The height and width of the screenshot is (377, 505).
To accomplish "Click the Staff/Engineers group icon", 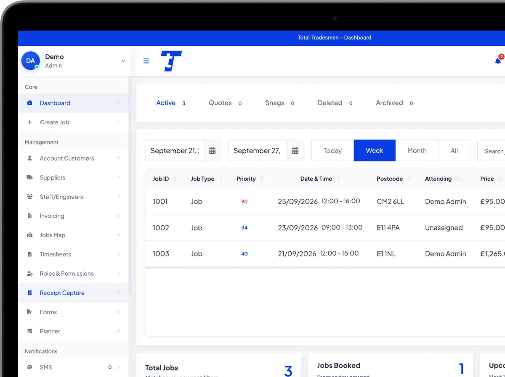I will tap(29, 197).
